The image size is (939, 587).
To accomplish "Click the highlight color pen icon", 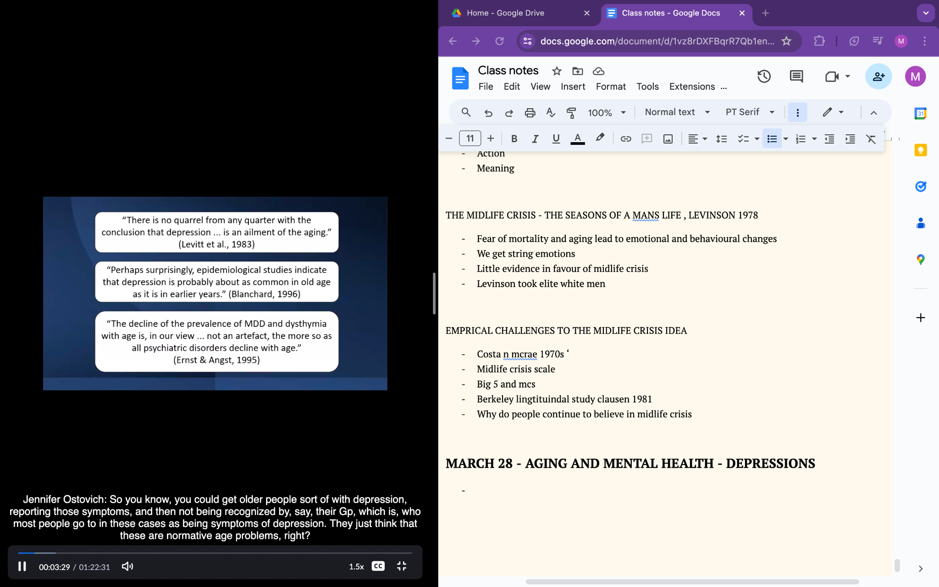I will pyautogui.click(x=600, y=138).
